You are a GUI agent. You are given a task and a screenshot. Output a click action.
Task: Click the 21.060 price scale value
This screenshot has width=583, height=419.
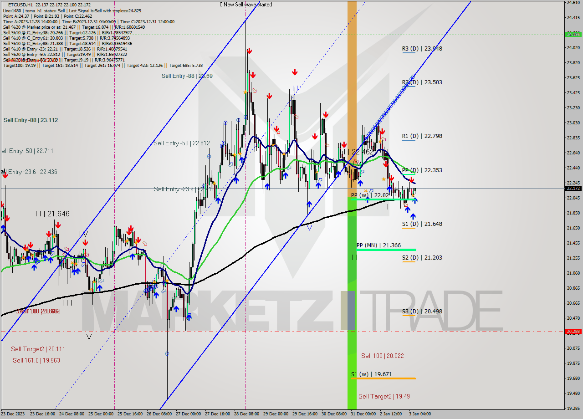573,273
